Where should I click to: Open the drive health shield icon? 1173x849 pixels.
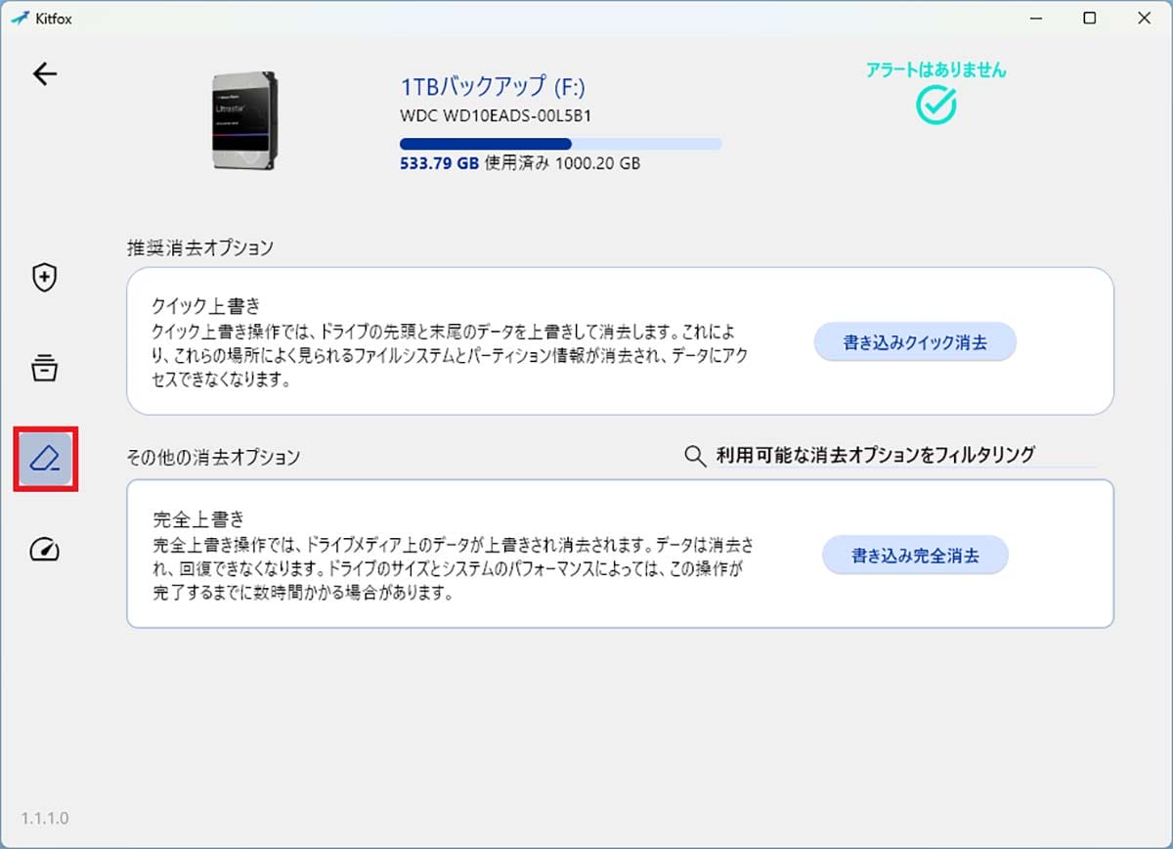[x=44, y=278]
